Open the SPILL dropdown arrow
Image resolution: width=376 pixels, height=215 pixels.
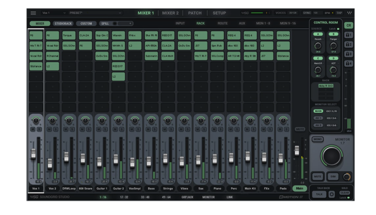coord(130,24)
